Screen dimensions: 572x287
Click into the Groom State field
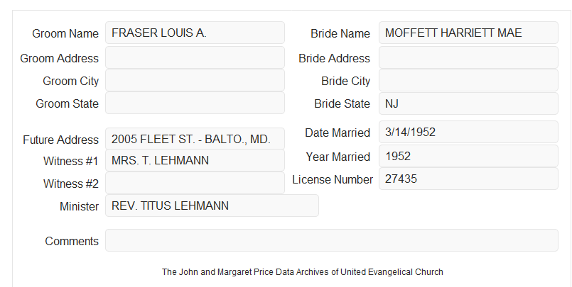click(195, 103)
